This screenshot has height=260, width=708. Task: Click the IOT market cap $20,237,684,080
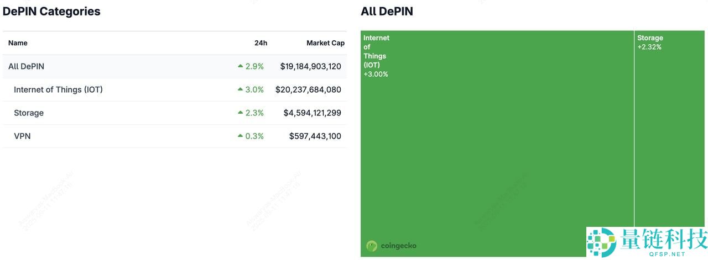[308, 89]
